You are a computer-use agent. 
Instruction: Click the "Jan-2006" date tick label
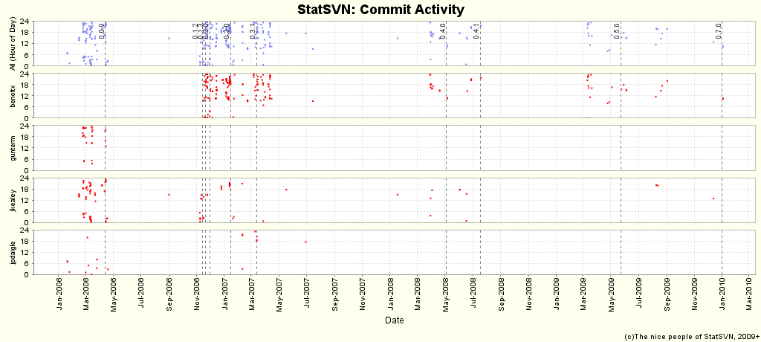[x=58, y=295]
